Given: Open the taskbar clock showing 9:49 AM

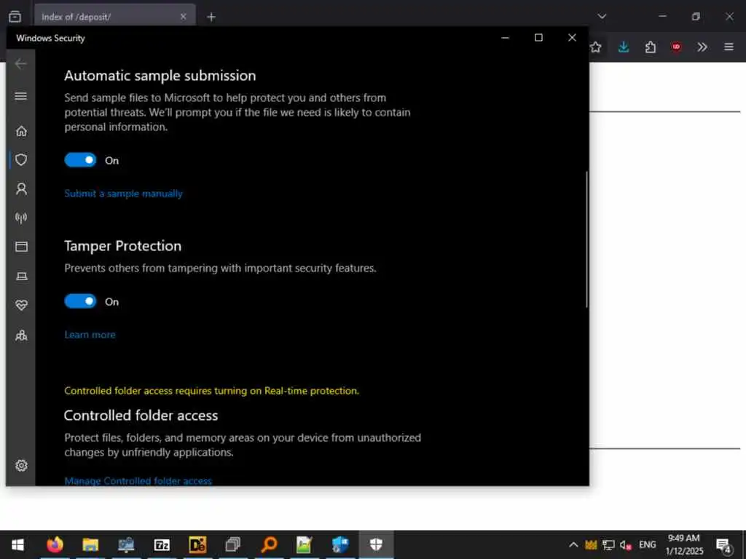Looking at the screenshot, I should (684, 544).
